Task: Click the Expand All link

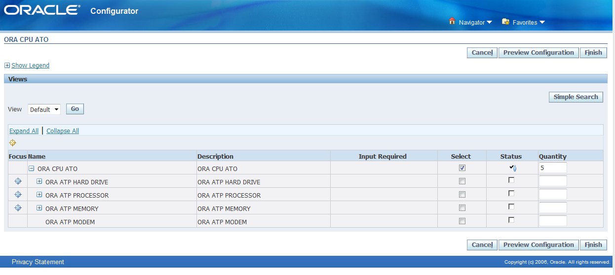Action: pos(24,131)
